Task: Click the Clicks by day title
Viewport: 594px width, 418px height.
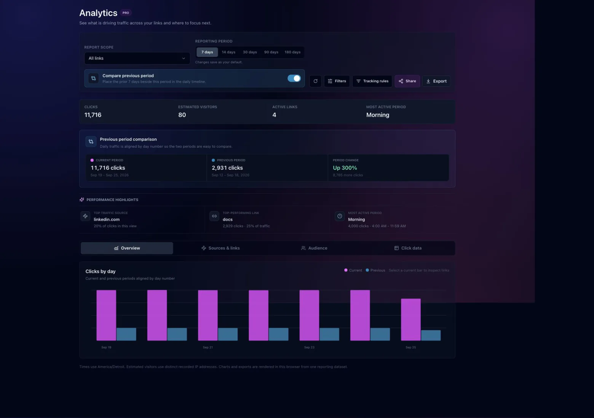Action: (x=101, y=271)
